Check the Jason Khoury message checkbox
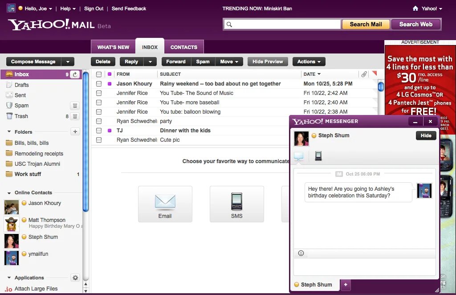Screen dimensions: 456x295 click(x=99, y=84)
